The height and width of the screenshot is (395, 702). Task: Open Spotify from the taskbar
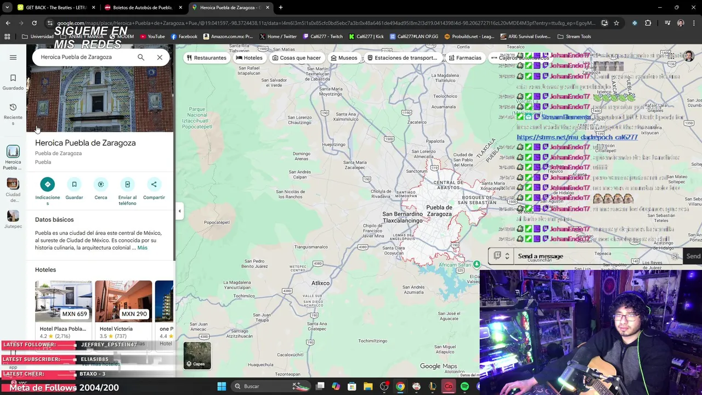(x=465, y=386)
